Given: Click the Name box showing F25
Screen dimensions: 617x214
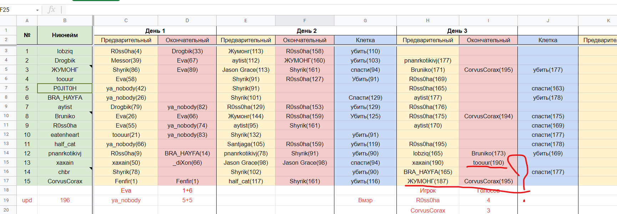Looking at the screenshot, I should click(x=16, y=10).
